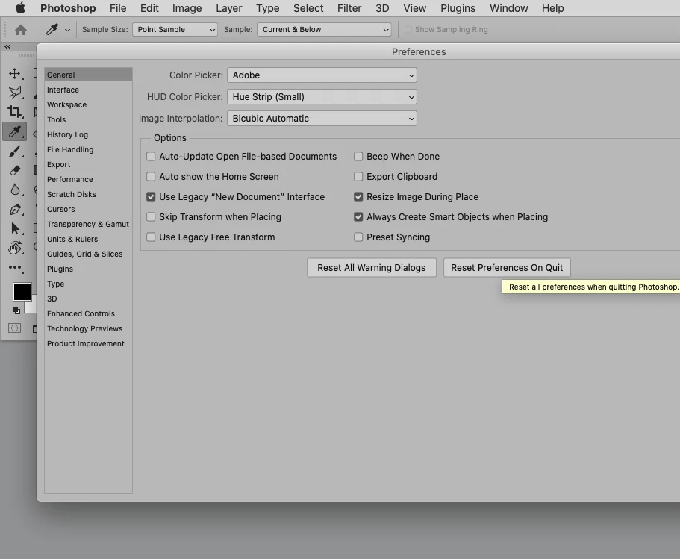Click the black foreground color swatch
Viewport: 680px width, 559px height.
[22, 291]
